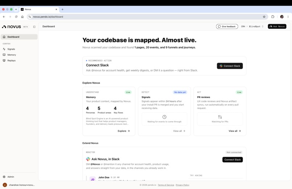Click Explore link in Memory card
292x189 pixels.
[x=124, y=131]
